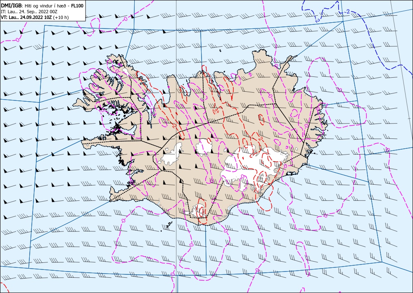Select the 'IT: Lau.. 24. Sep.. 2022 00Z' line

[29, 12]
